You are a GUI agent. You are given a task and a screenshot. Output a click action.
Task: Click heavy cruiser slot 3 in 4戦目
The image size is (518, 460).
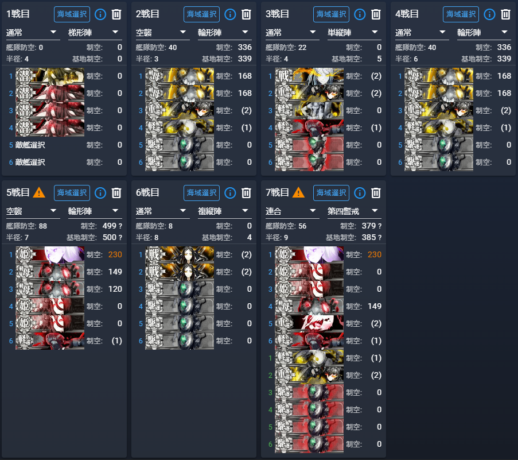click(x=439, y=110)
